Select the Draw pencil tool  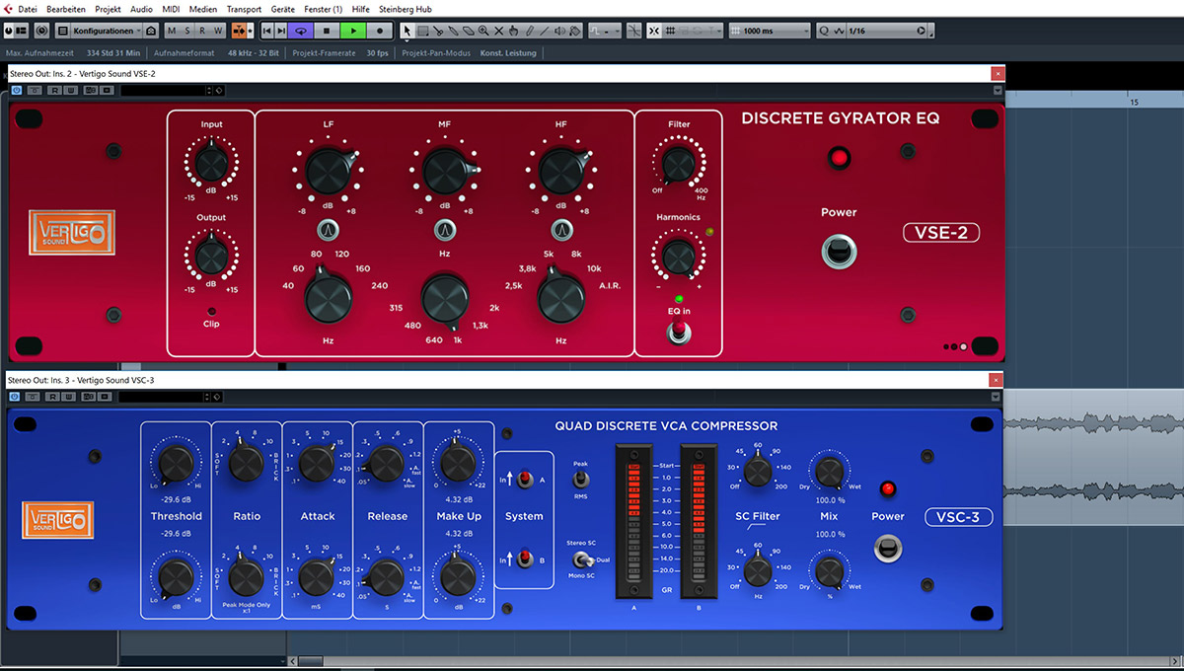529,31
